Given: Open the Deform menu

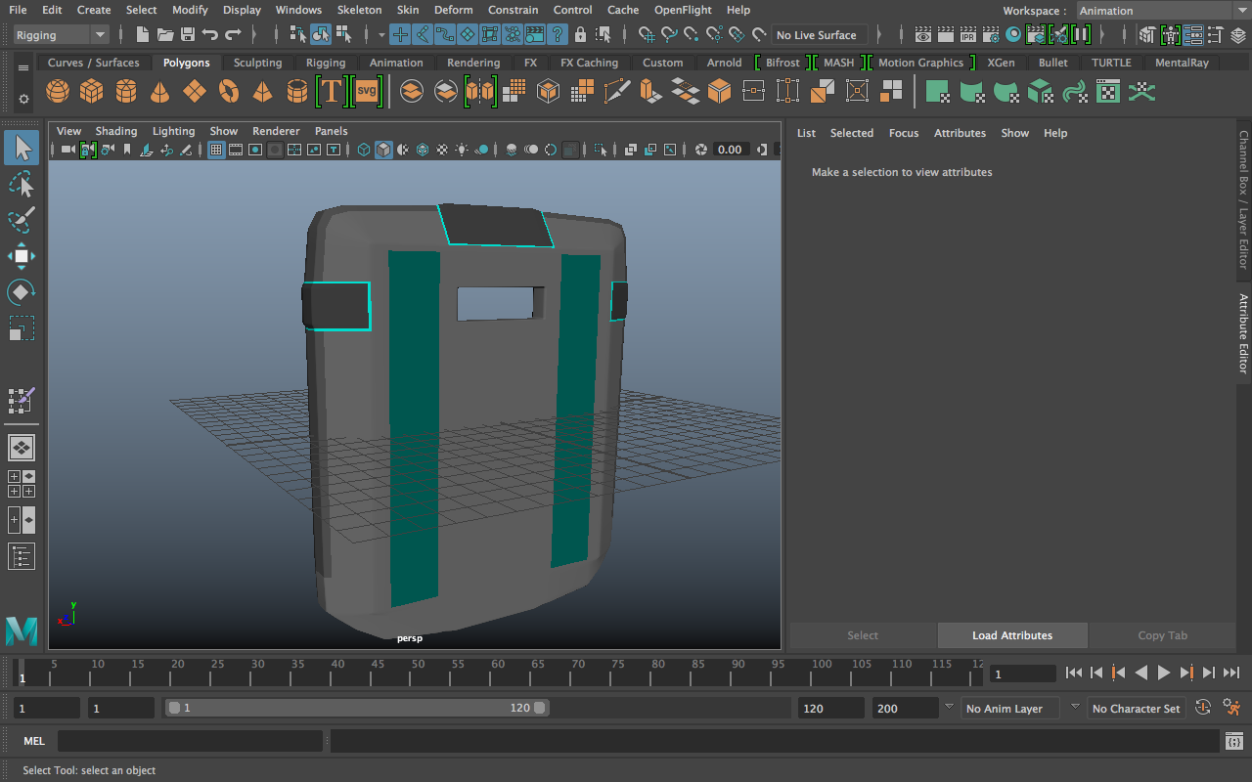Looking at the screenshot, I should 453,10.
